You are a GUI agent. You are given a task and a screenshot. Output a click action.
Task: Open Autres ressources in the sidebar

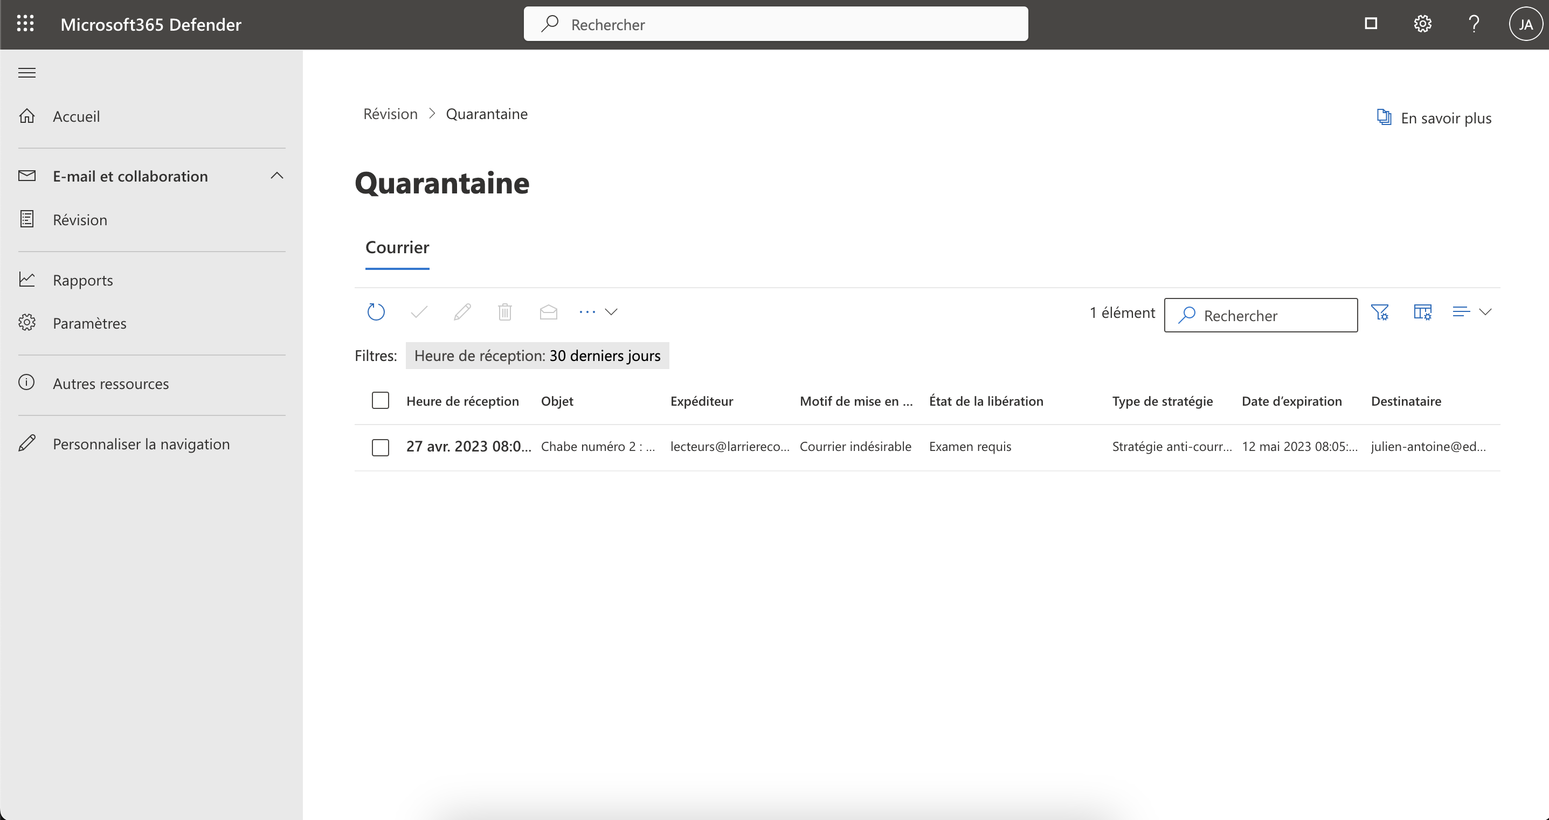(x=110, y=384)
